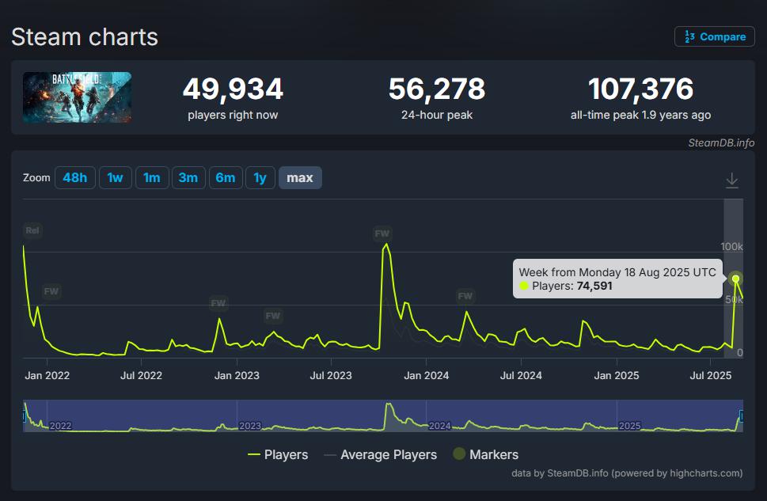Select the max zoom range

[x=300, y=177]
